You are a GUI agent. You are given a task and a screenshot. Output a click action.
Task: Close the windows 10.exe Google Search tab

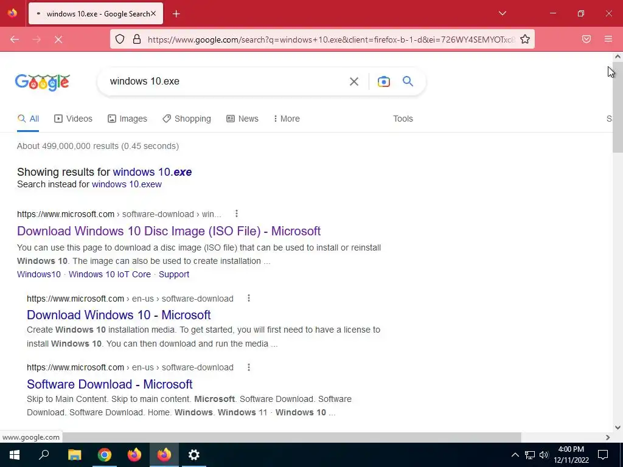coord(153,13)
